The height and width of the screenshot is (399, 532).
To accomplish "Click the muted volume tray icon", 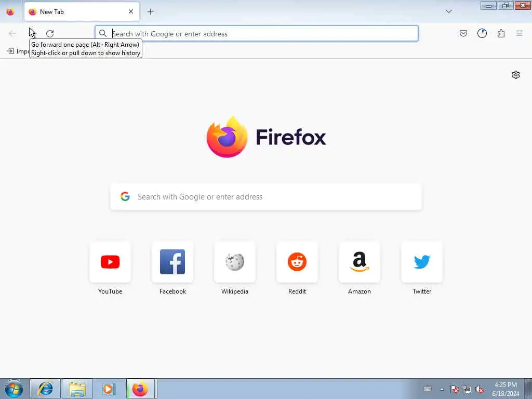I will point(480,389).
